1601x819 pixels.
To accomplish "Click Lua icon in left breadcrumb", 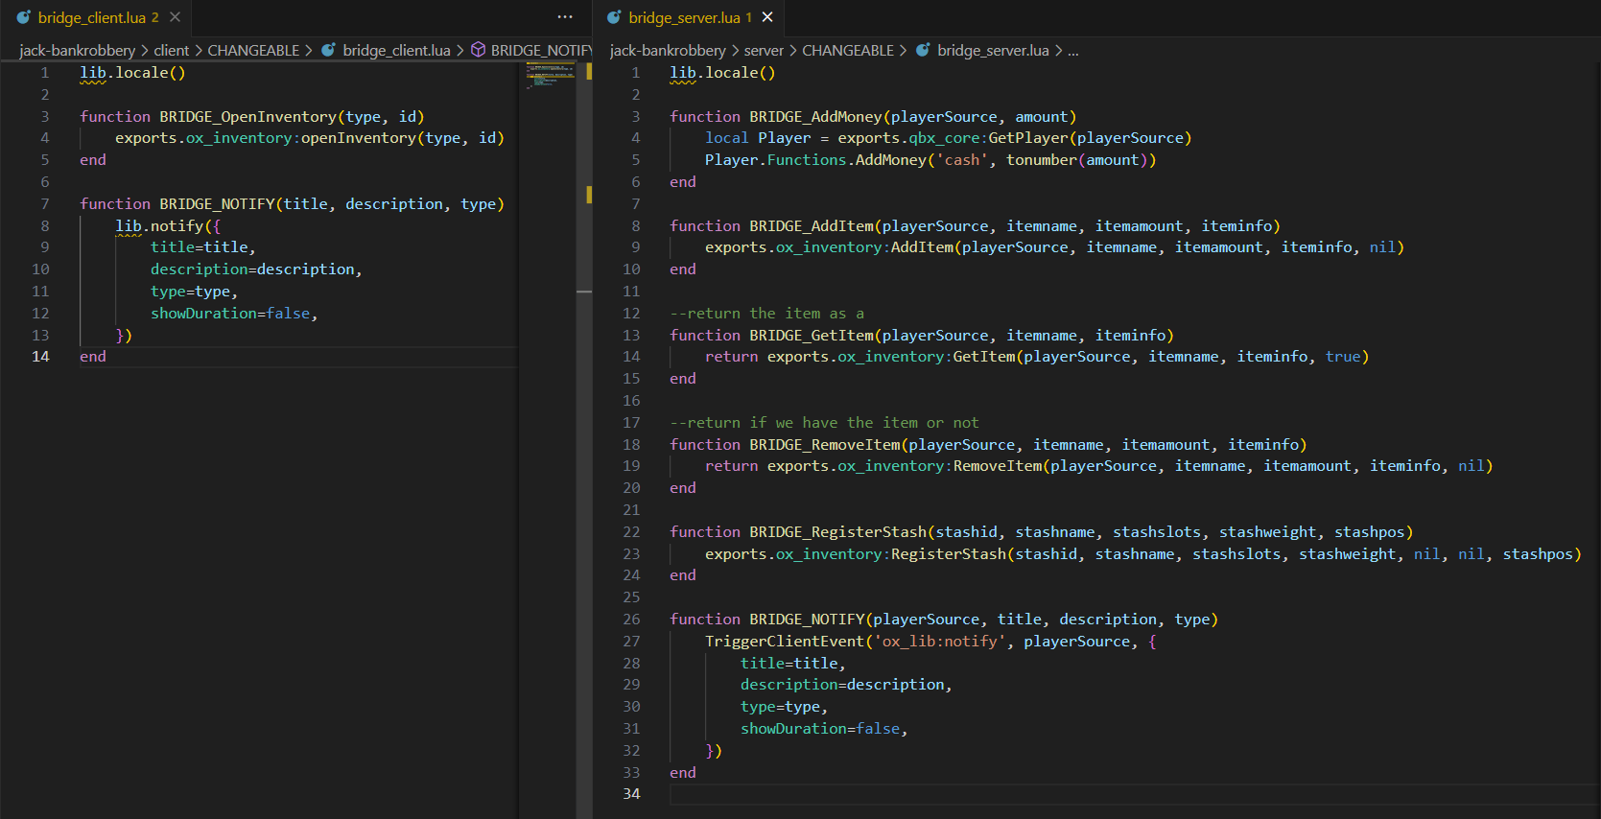I will point(328,50).
